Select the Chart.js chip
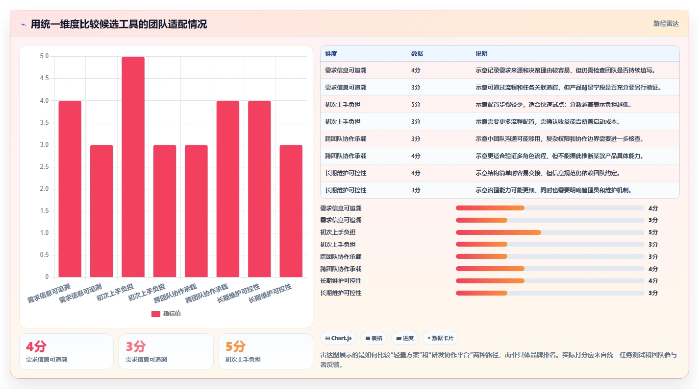This screenshot has width=699, height=389. point(339,338)
